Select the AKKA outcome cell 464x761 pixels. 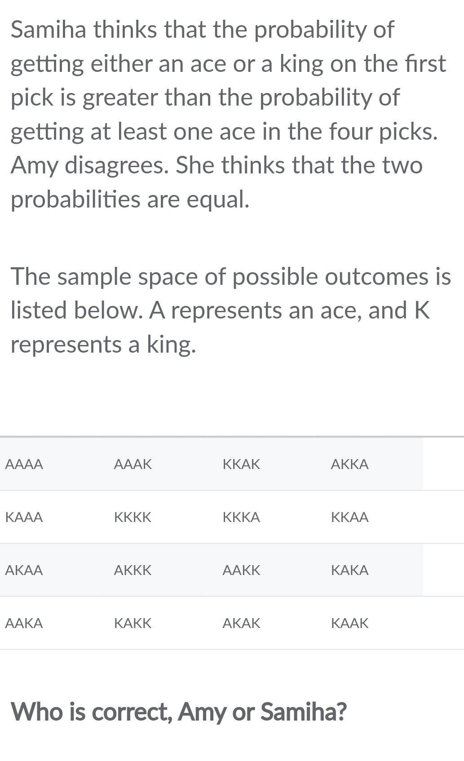coord(349,464)
